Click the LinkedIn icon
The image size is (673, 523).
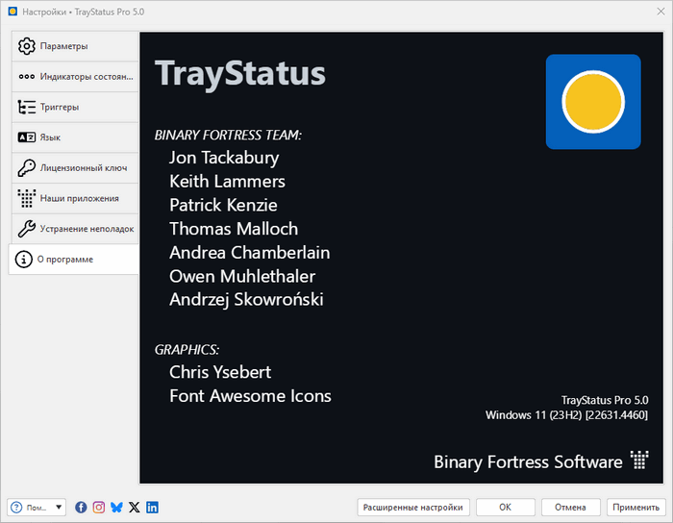click(x=152, y=507)
